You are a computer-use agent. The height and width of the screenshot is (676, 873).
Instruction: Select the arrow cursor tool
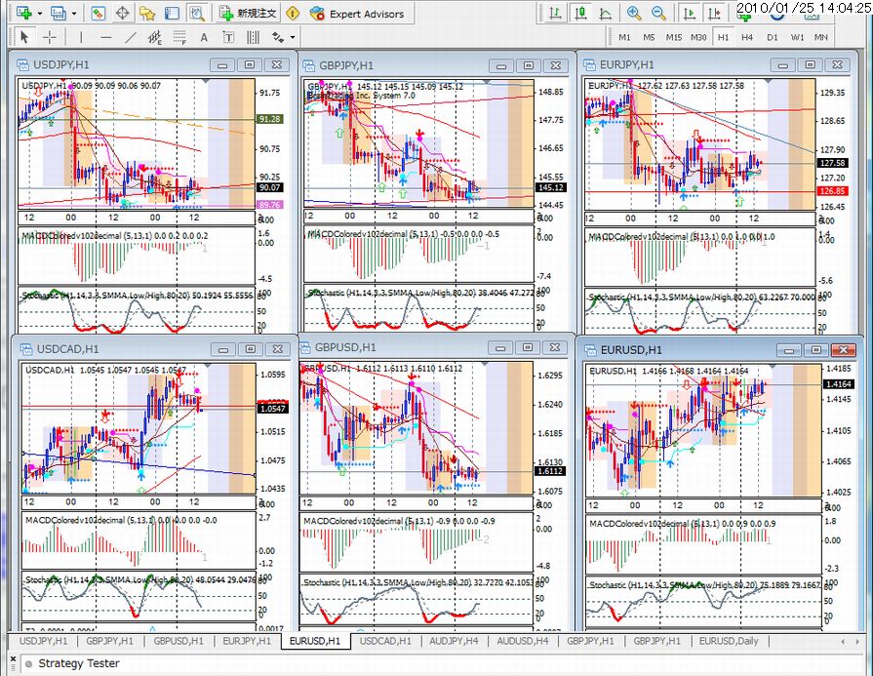[24, 37]
